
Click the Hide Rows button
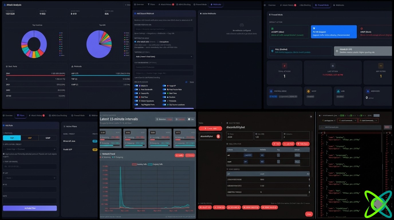(x=303, y=144)
